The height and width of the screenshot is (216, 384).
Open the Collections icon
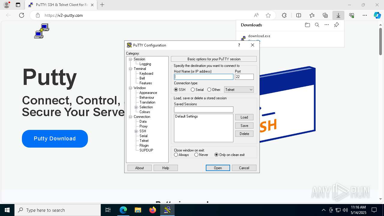click(325, 15)
